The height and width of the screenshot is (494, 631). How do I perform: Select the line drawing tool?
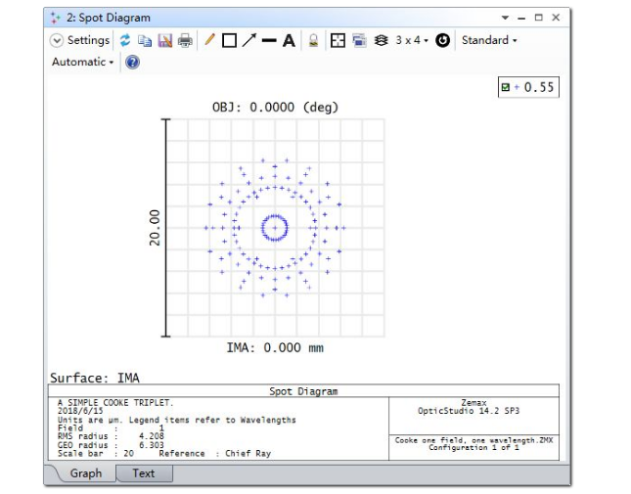point(269,40)
